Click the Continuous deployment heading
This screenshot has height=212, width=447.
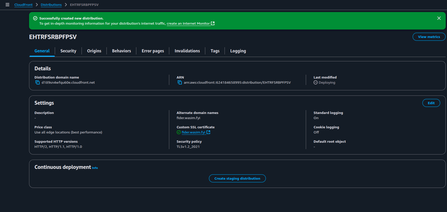tap(63, 167)
